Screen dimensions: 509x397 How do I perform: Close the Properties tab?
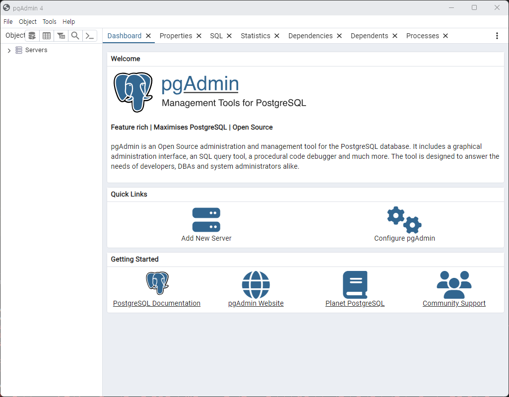pos(199,36)
